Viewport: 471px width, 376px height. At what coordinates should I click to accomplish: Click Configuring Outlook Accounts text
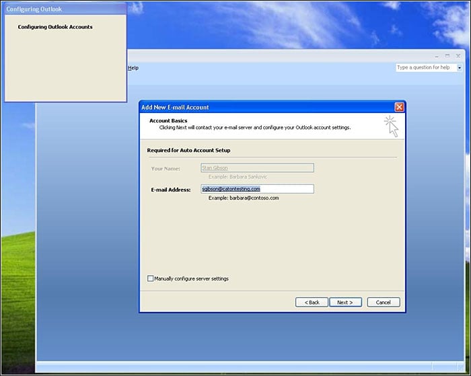[55, 27]
